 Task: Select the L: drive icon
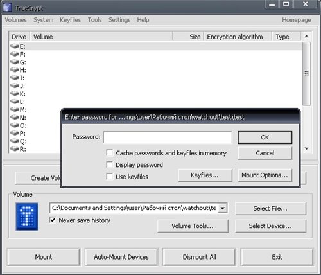15,102
